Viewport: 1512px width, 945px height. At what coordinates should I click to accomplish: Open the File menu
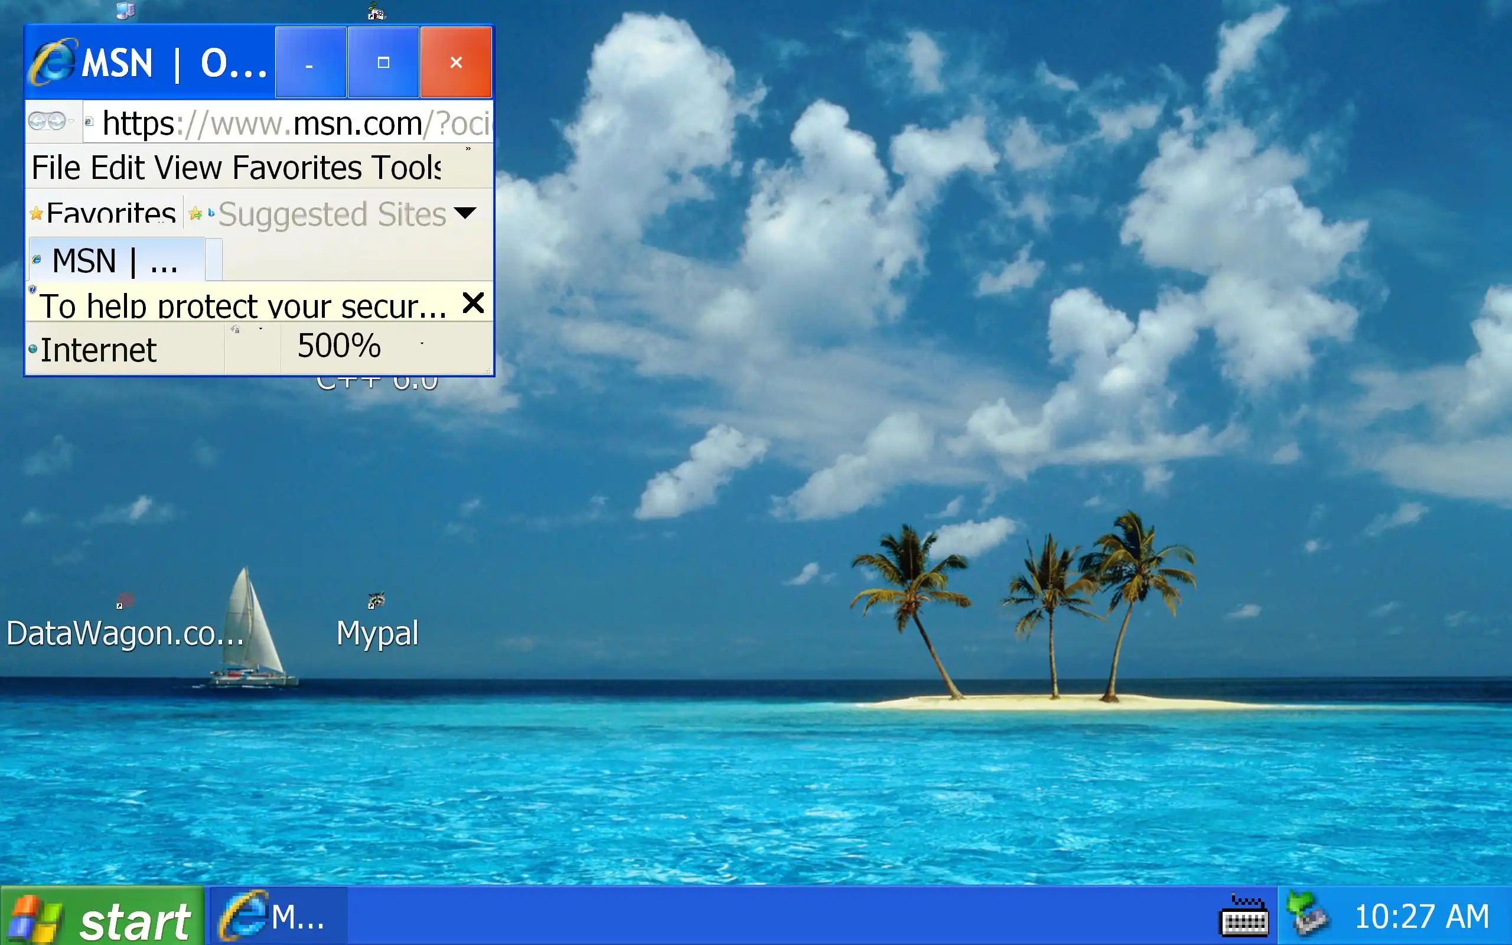[x=56, y=168]
